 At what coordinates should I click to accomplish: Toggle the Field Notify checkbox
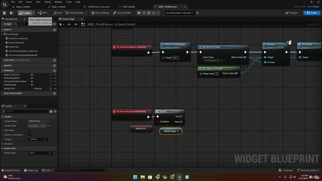(x=29, y=131)
